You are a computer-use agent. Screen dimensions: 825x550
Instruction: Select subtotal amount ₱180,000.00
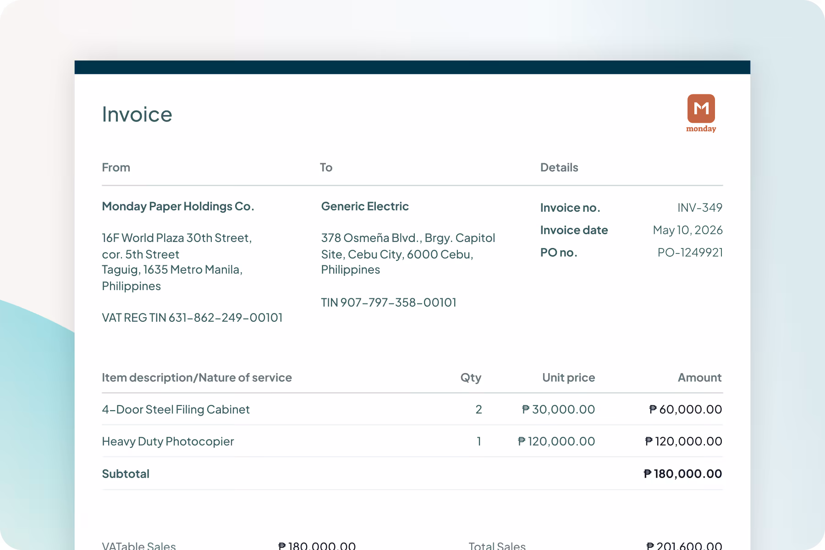(682, 474)
